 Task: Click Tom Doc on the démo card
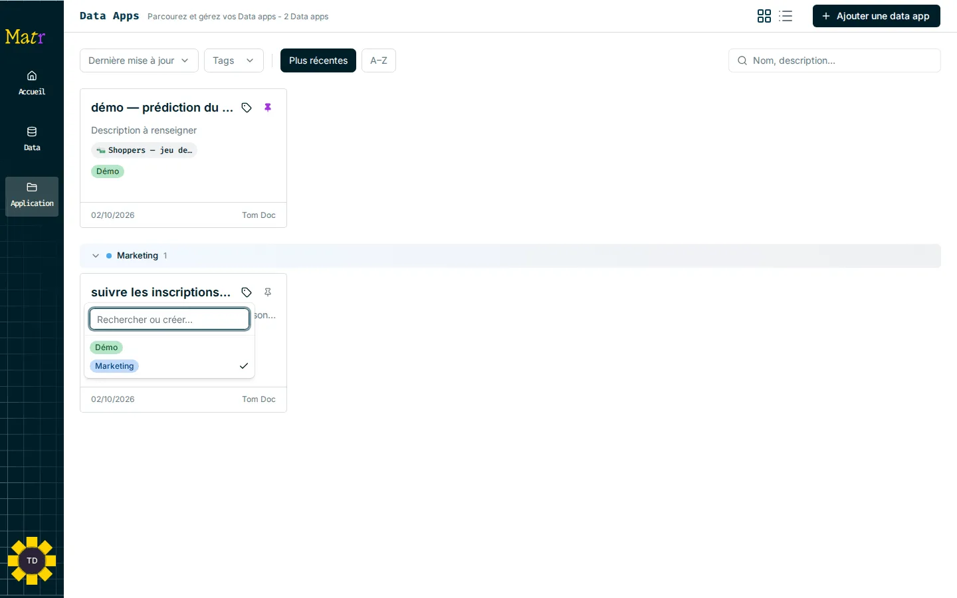click(x=259, y=215)
